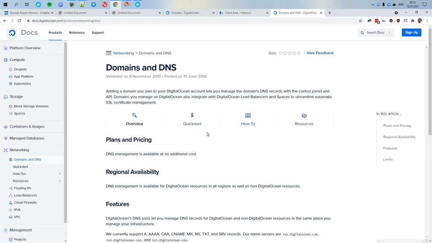Screen dimensions: 432x243
Task: Open Spotify from the taskbar
Action: (49, 4)
